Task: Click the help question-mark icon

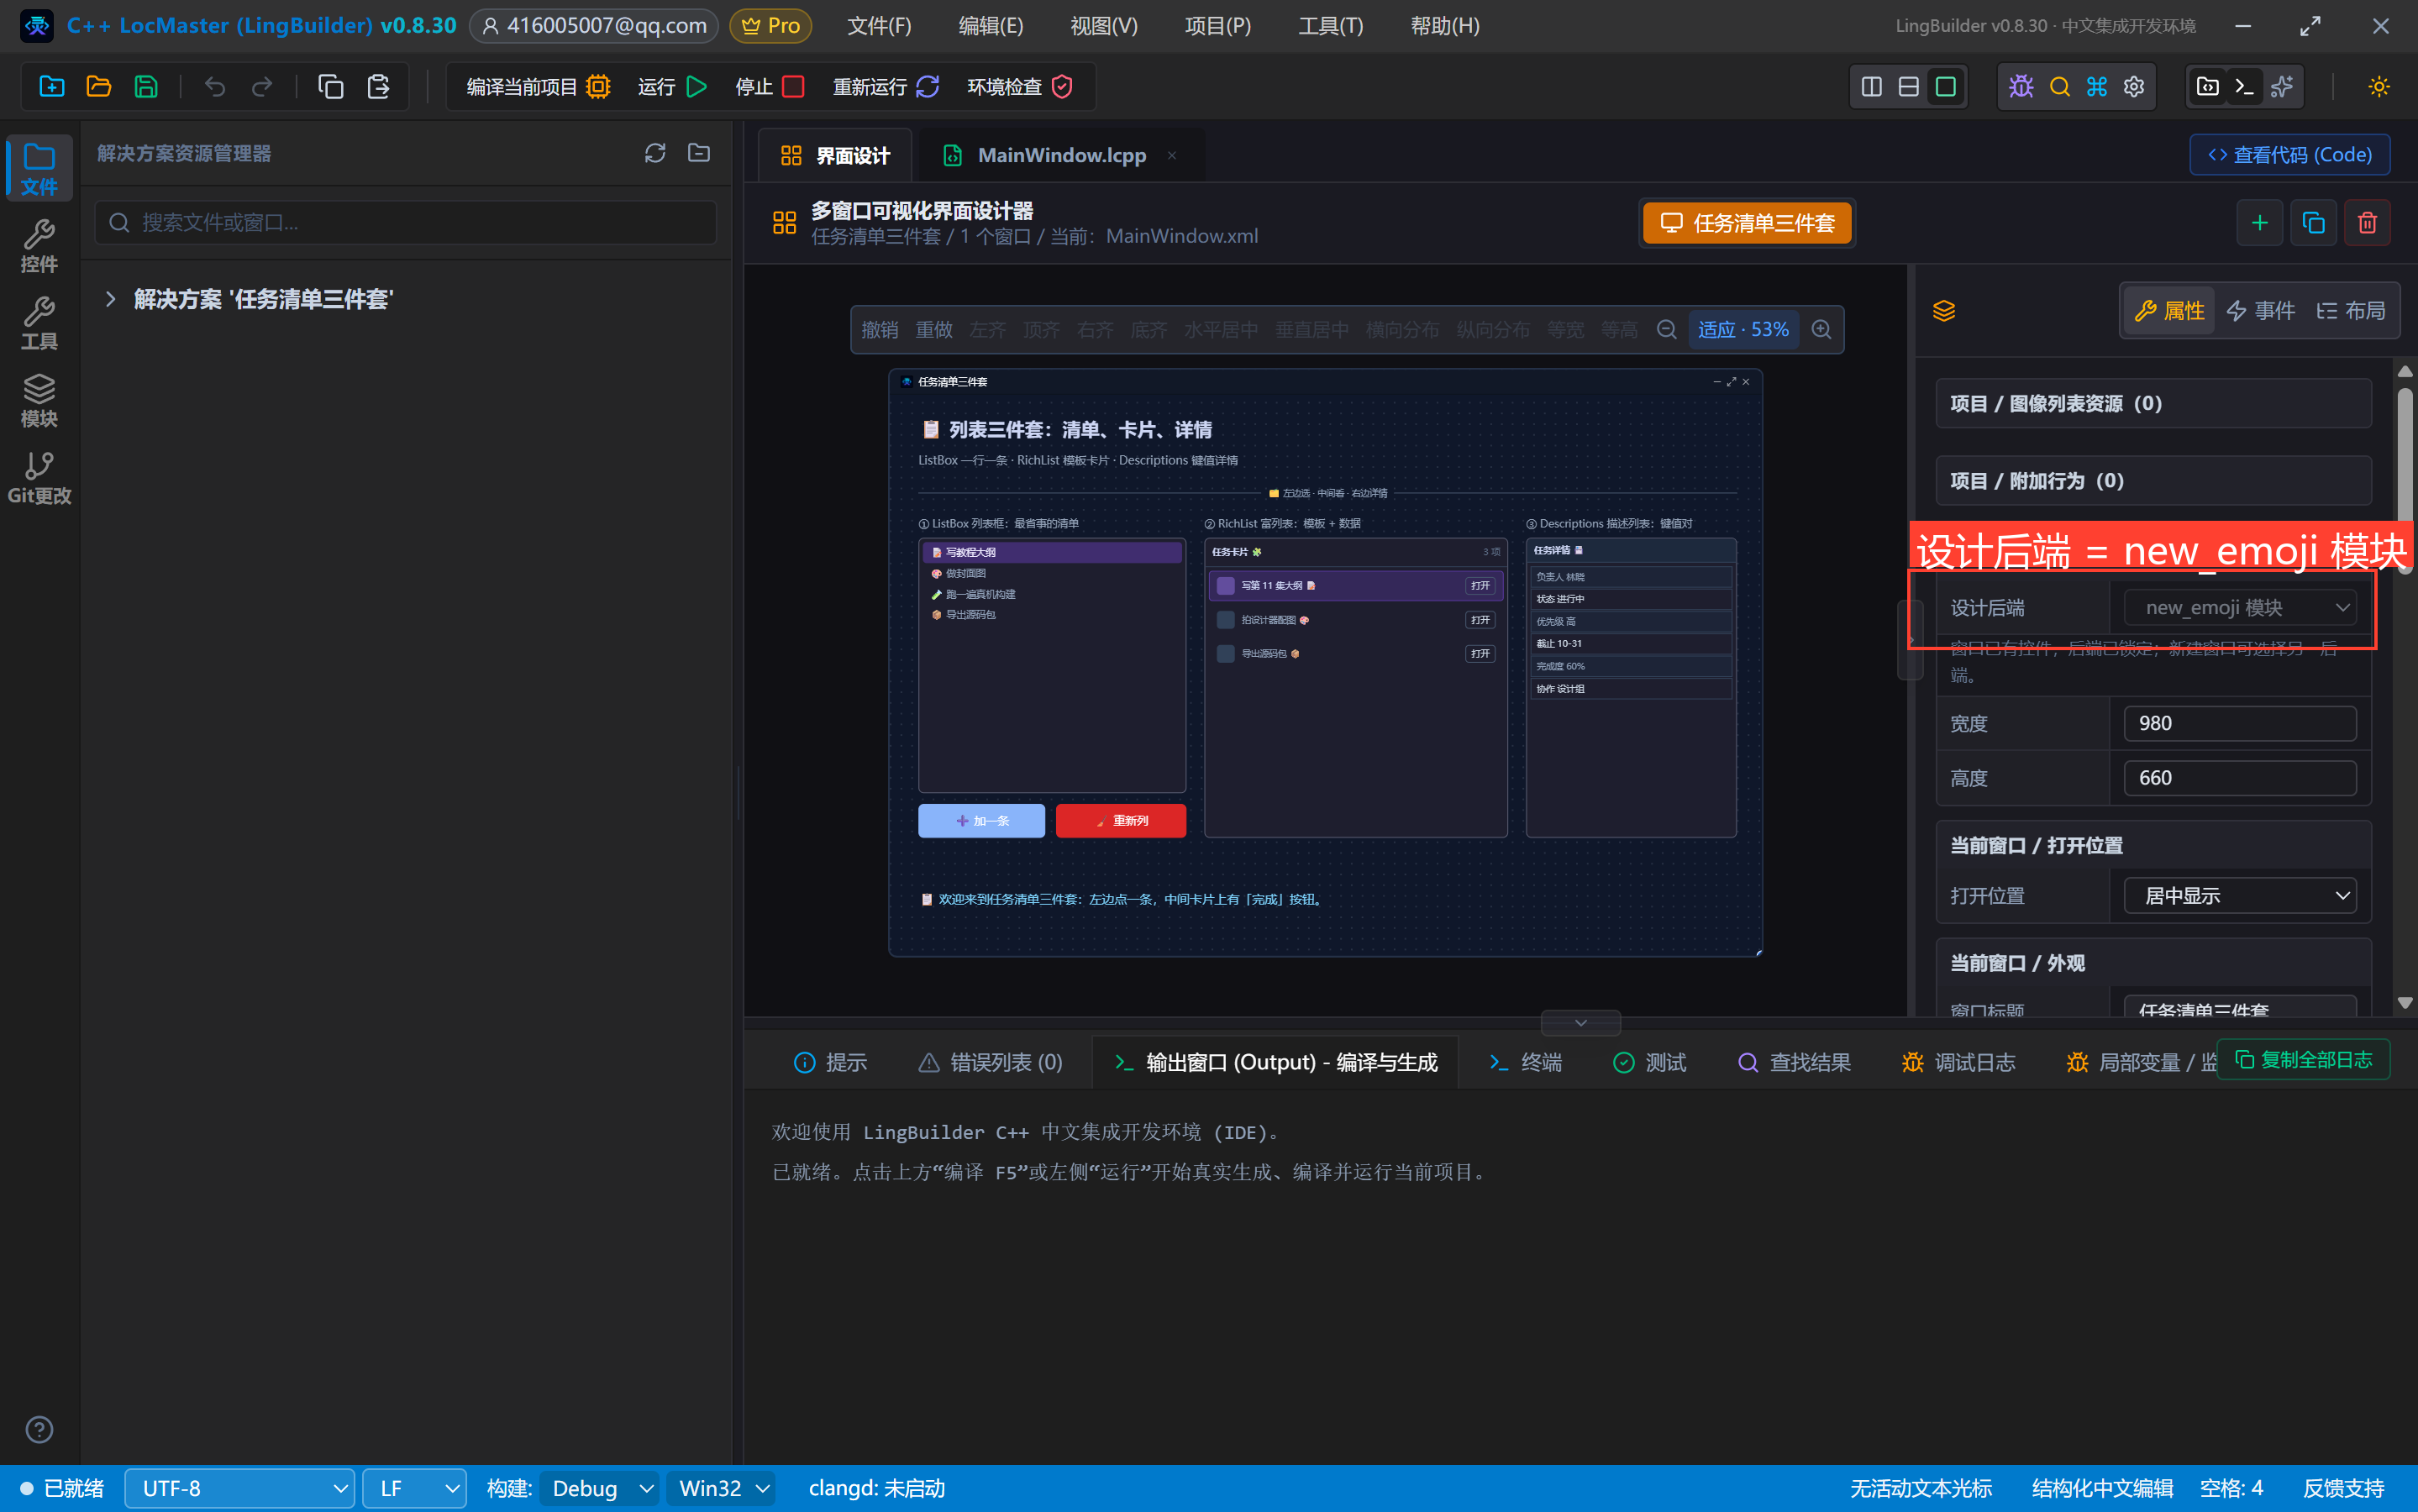Action: pyautogui.click(x=39, y=1429)
